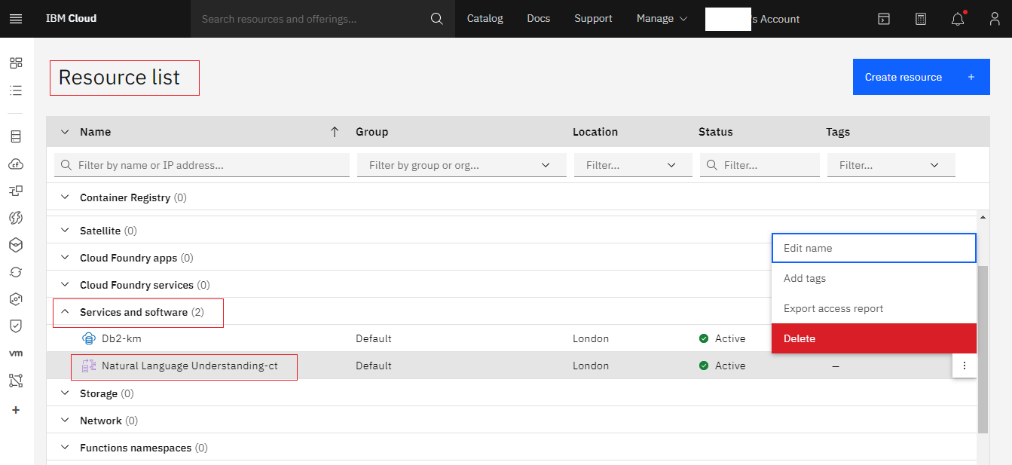The height and width of the screenshot is (465, 1012).
Task: Open the hamburger navigation menu
Action: click(x=16, y=19)
